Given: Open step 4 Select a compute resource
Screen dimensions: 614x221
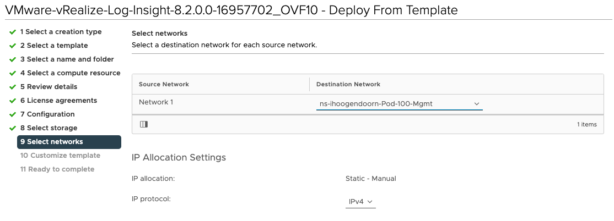Looking at the screenshot, I should point(70,73).
